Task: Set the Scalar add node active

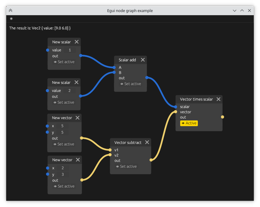Action: pos(130,84)
